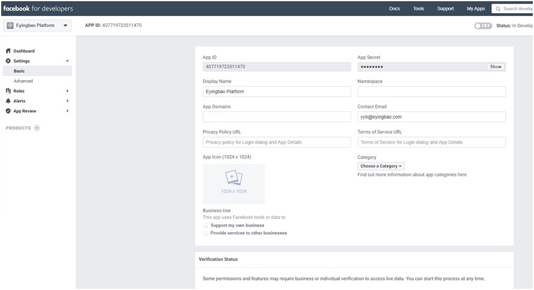Click the search magnifier icon
The height and width of the screenshot is (290, 534).
(x=498, y=9)
